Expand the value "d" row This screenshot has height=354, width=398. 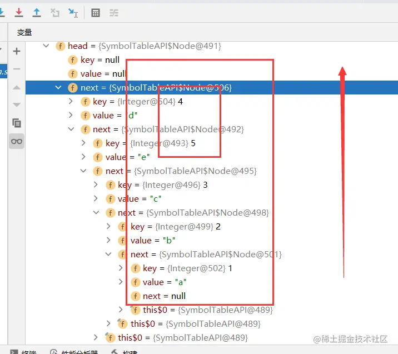click(x=71, y=116)
